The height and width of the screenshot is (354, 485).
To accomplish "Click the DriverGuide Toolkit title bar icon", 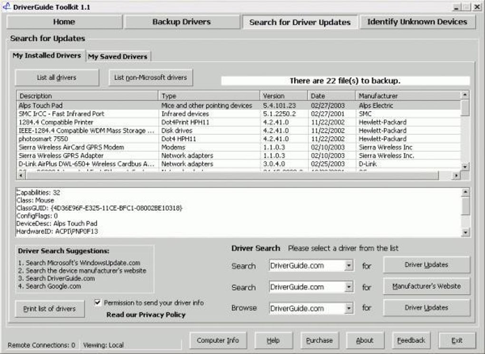I will pyautogui.click(x=7, y=7).
